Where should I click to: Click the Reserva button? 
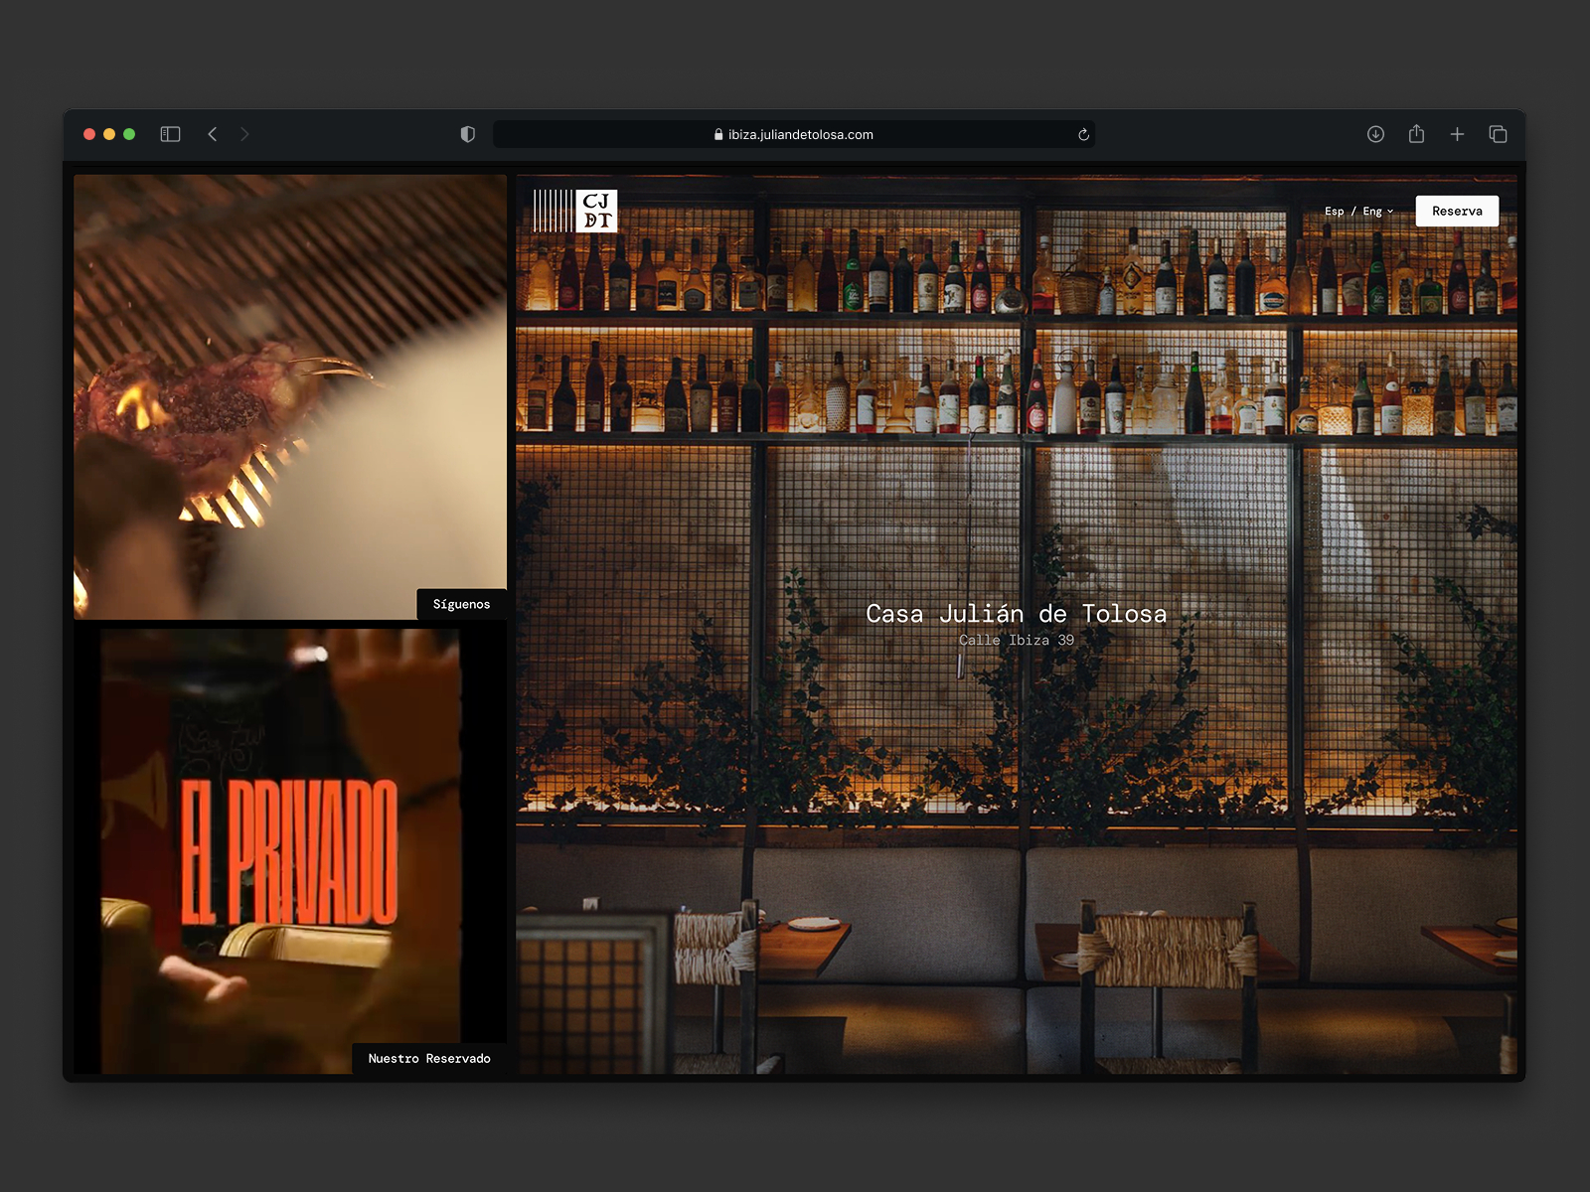click(1457, 211)
